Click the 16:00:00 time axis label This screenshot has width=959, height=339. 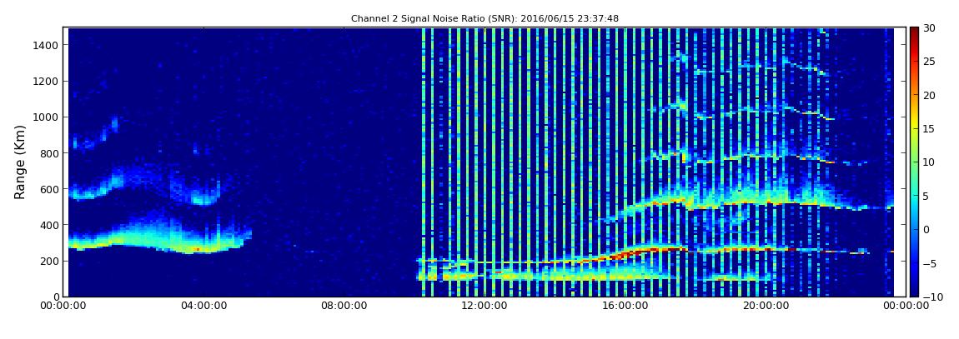coord(625,306)
